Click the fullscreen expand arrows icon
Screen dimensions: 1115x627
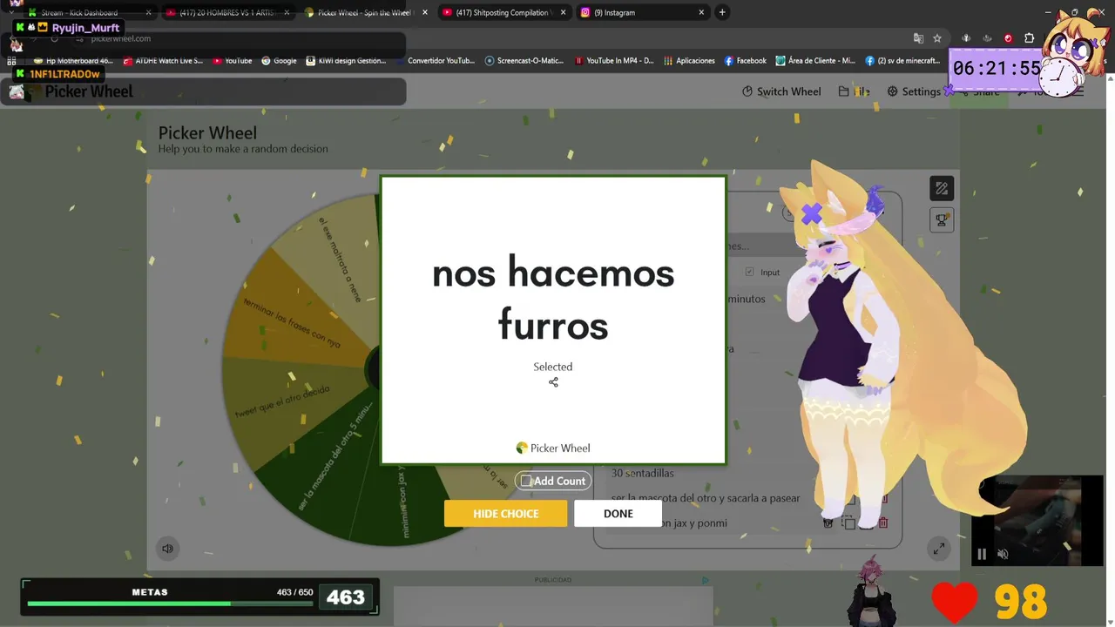938,549
